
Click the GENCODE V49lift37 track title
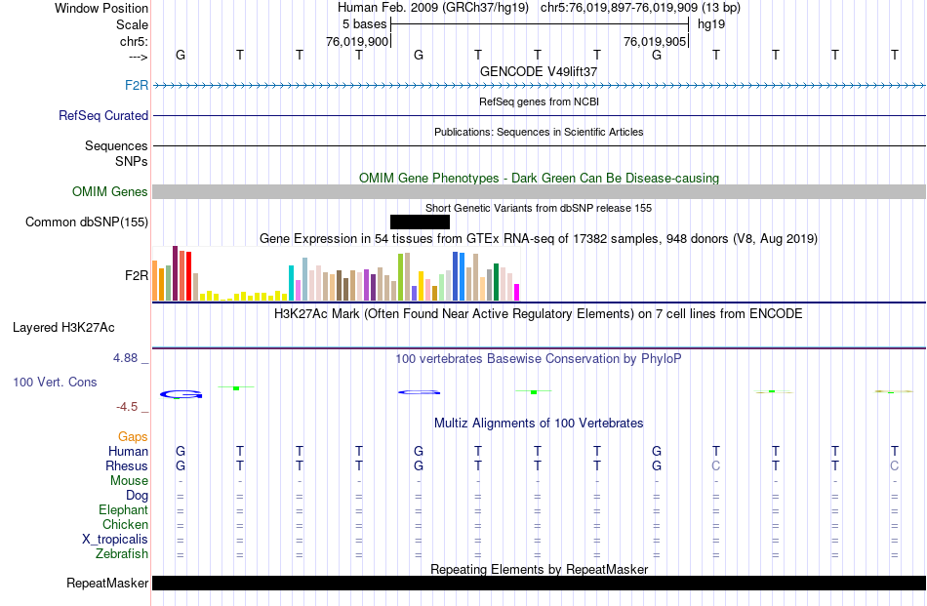point(539,71)
